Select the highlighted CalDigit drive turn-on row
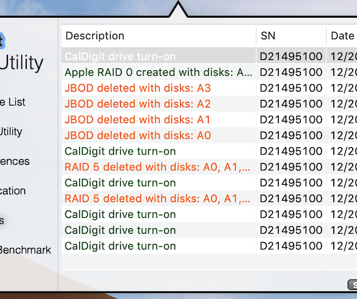This screenshot has height=299, width=357. tap(209, 56)
